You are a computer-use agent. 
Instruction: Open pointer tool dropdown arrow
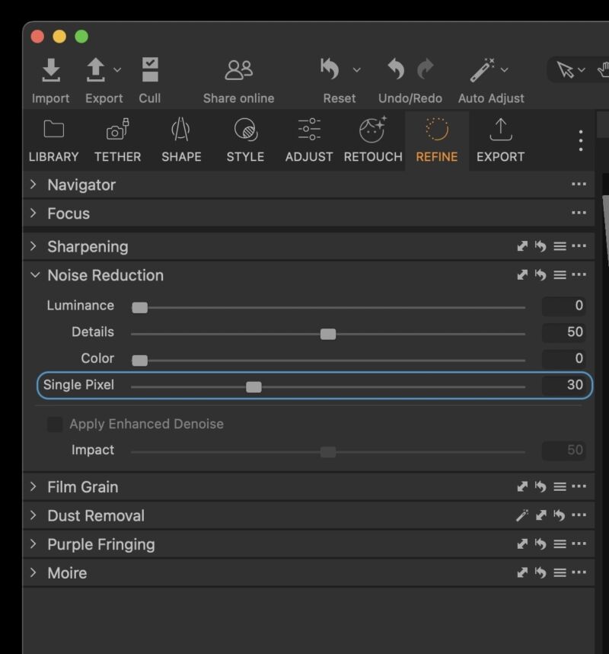pyautogui.click(x=582, y=70)
